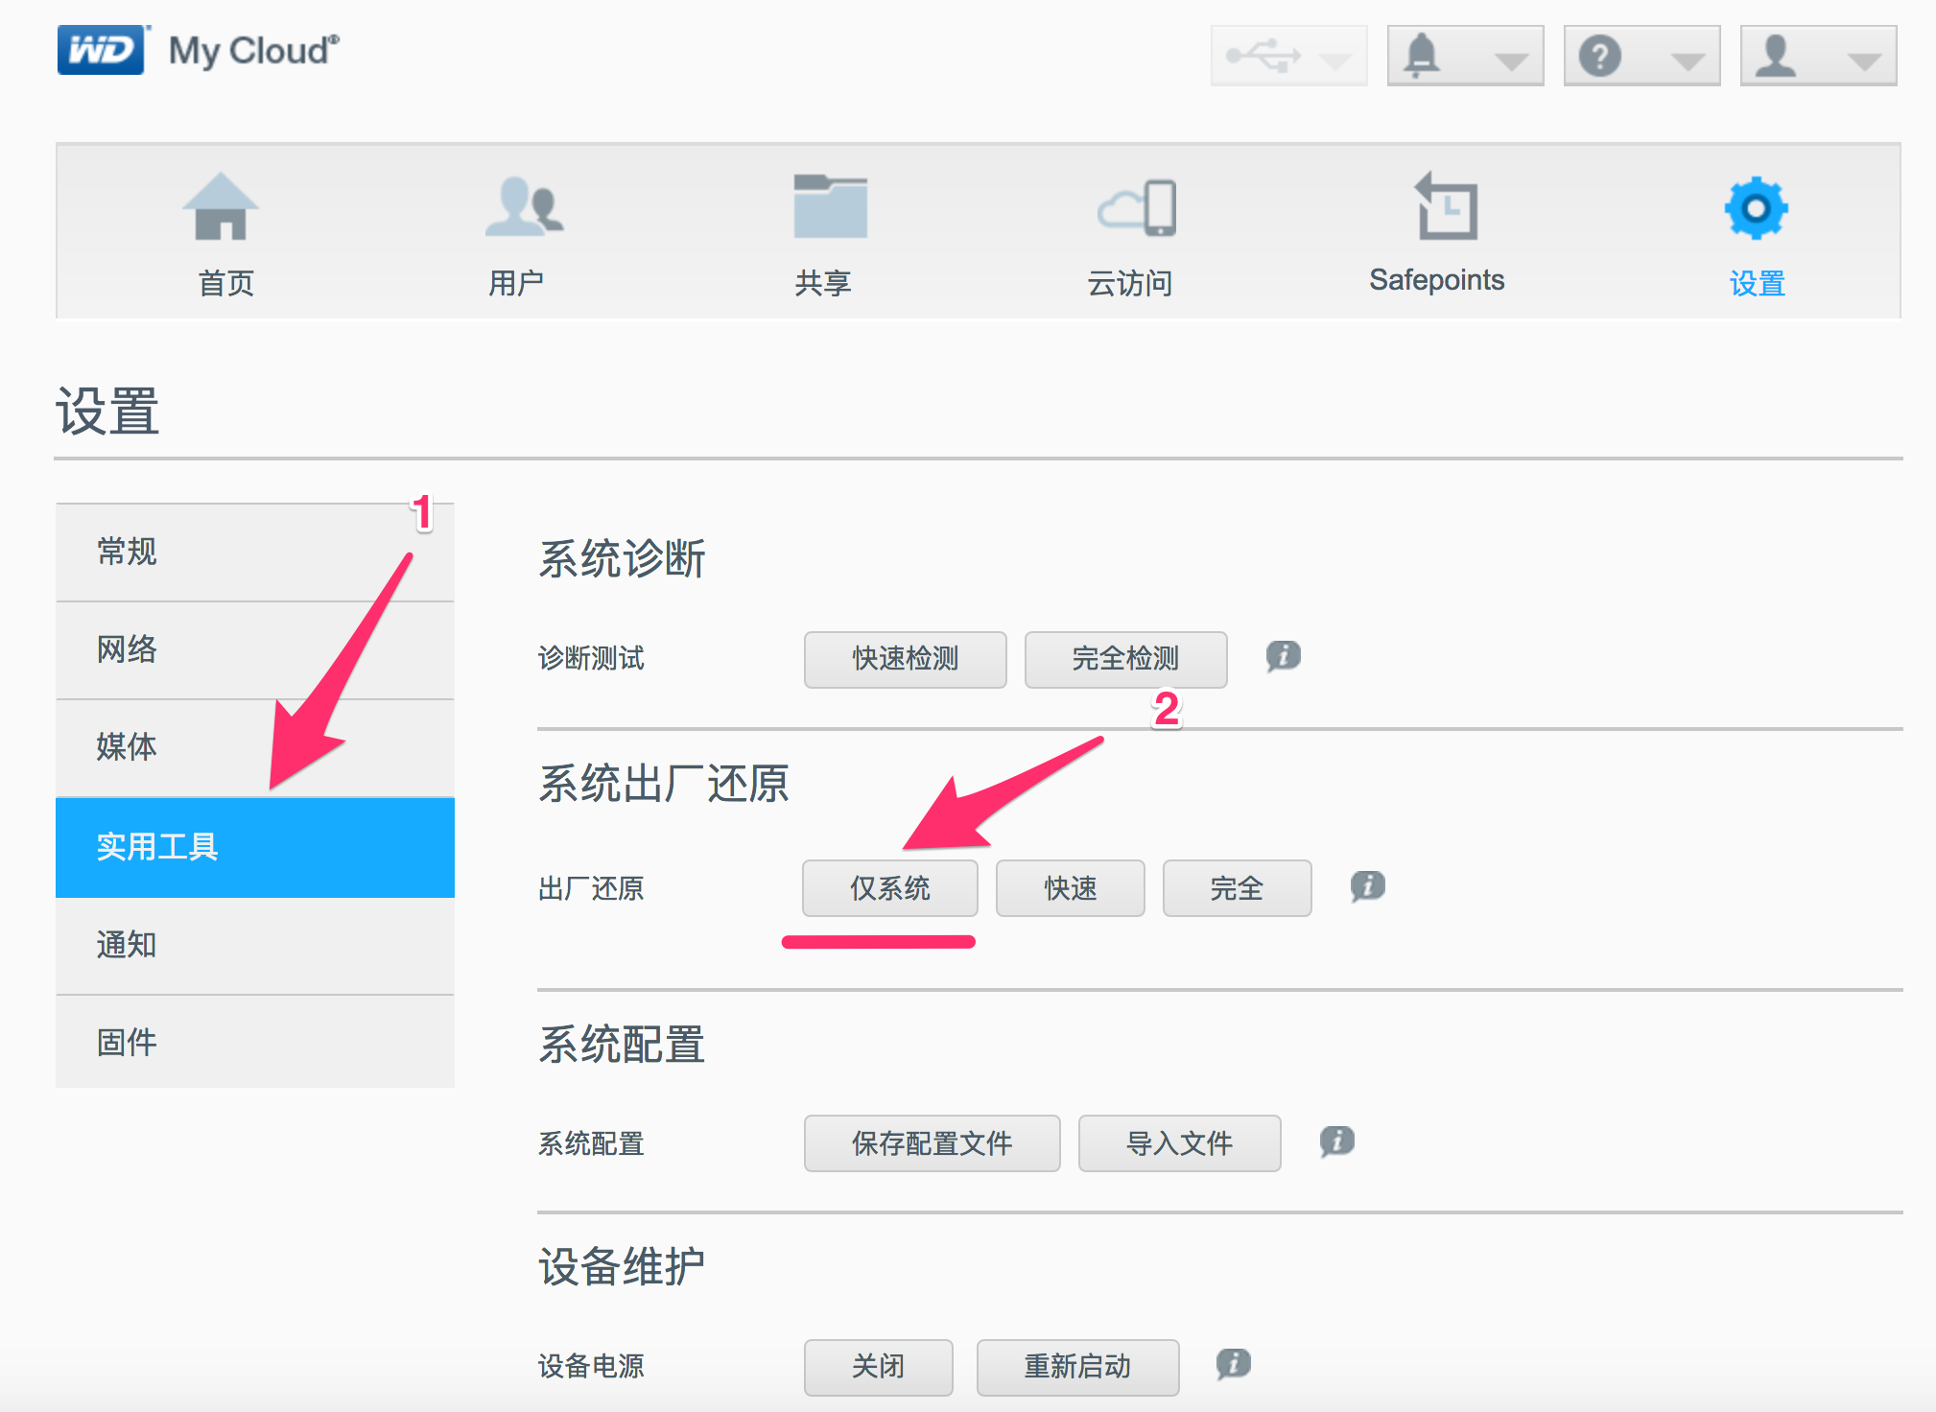The height and width of the screenshot is (1412, 1936).
Task: Click 重新启动 reboot button
Action: 1077,1367
